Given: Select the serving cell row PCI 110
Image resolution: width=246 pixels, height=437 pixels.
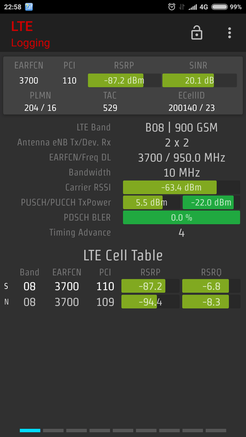Looking at the screenshot, I should tap(105, 286).
